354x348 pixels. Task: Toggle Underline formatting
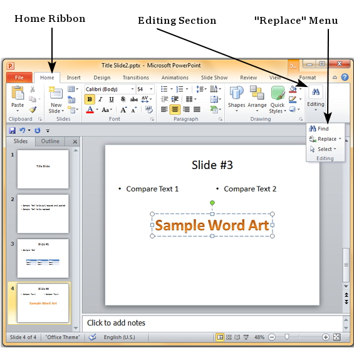112,100
